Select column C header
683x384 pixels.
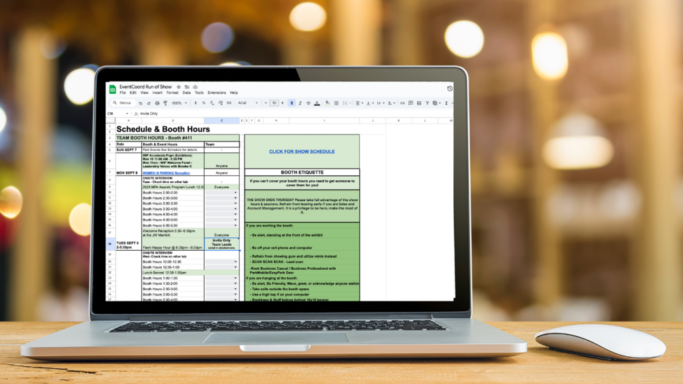[x=222, y=120]
